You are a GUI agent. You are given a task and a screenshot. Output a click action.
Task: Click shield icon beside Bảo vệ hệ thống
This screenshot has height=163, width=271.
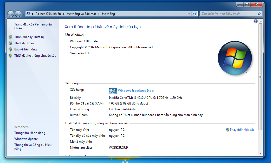(x=10, y=49)
